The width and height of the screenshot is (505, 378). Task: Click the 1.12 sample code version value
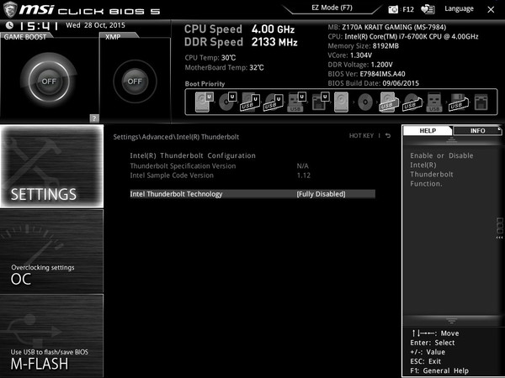[303, 176]
